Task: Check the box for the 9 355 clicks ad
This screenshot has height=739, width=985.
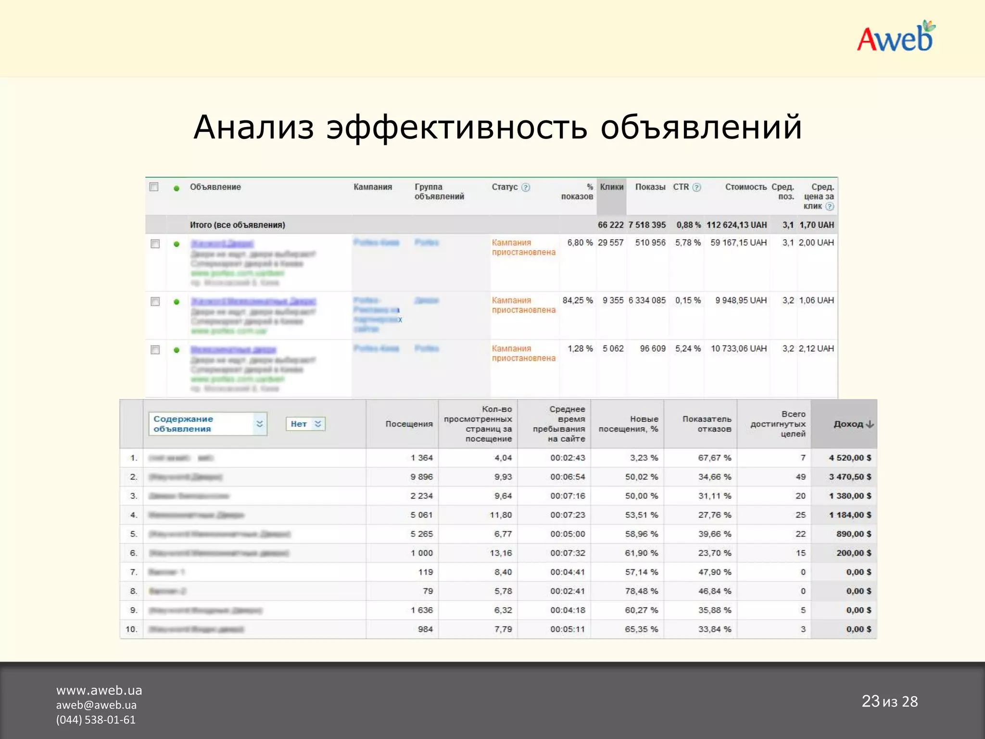Action: click(155, 301)
